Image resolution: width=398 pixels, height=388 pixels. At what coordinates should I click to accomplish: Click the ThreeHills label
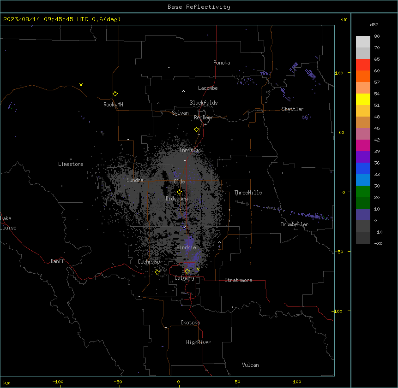point(248,193)
